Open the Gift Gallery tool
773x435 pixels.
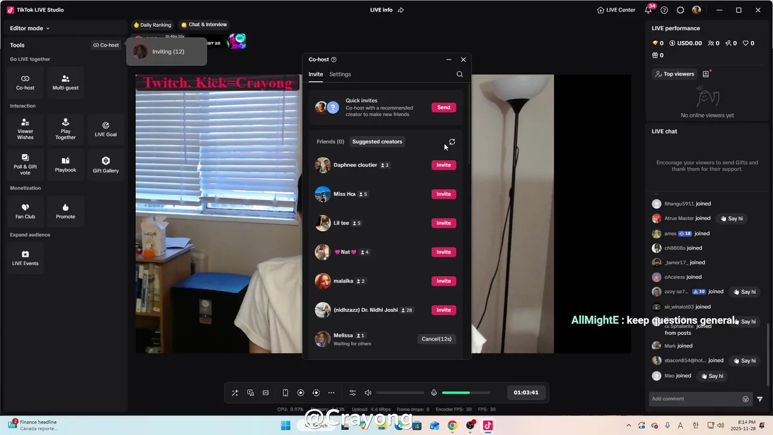(106, 164)
